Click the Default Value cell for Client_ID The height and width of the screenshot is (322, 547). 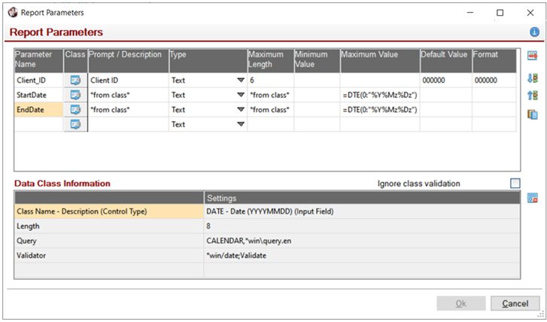pos(445,80)
